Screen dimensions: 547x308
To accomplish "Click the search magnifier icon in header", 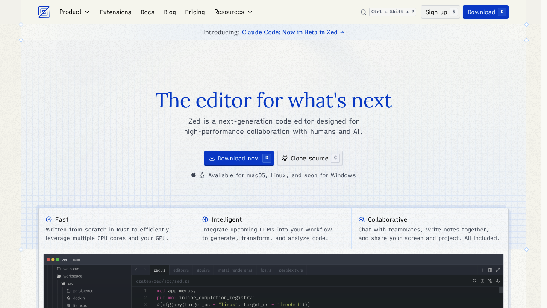I will 363,12.
